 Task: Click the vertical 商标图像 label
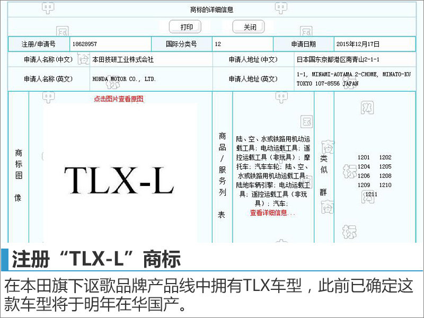click(19, 175)
